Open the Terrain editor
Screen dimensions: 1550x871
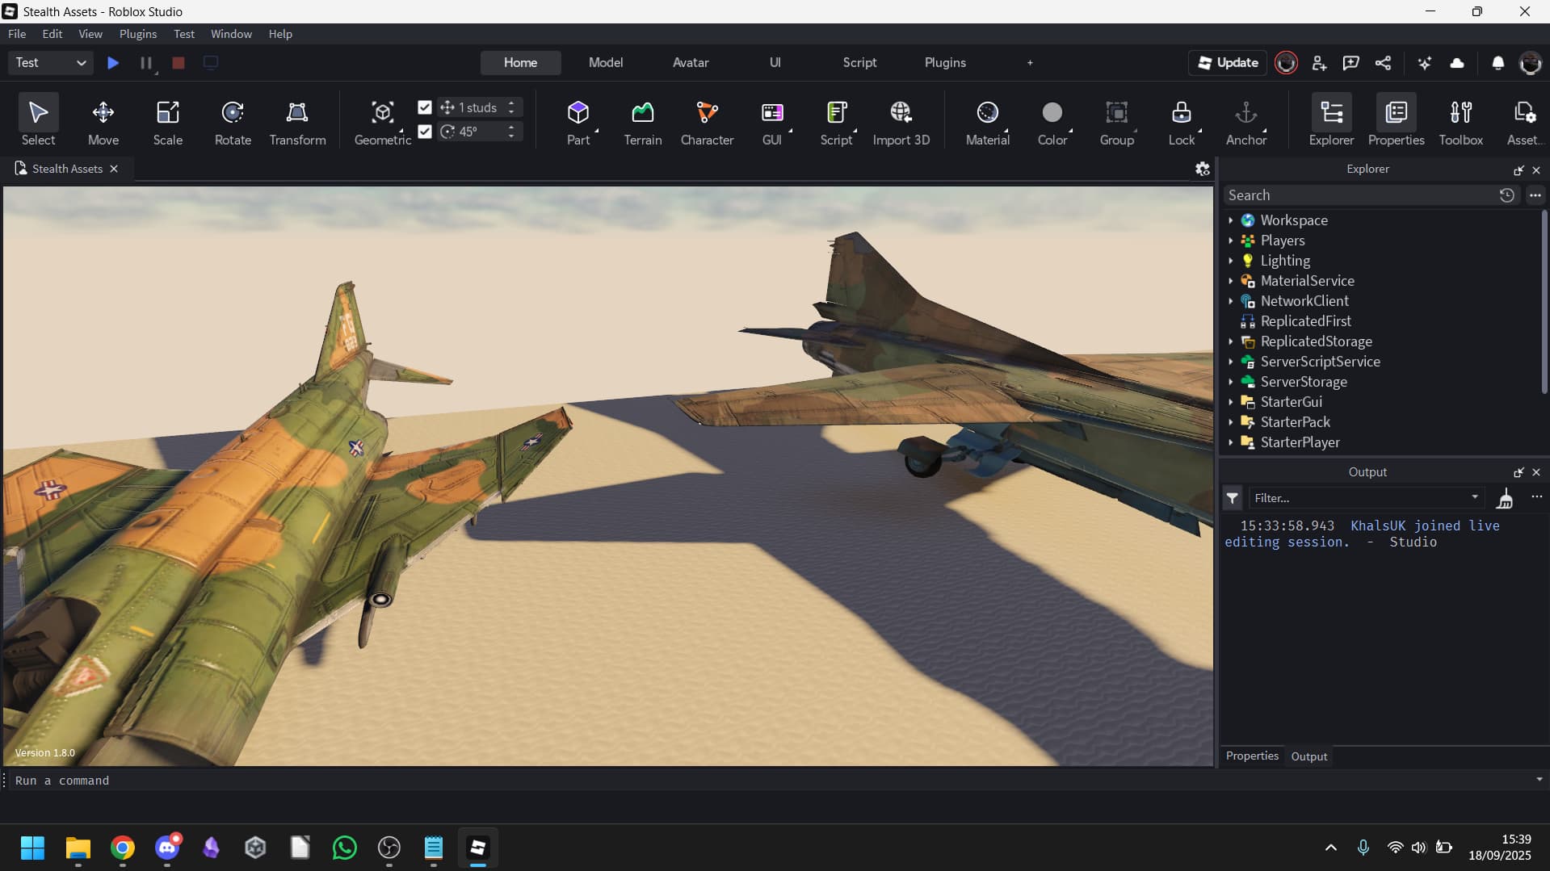point(643,121)
